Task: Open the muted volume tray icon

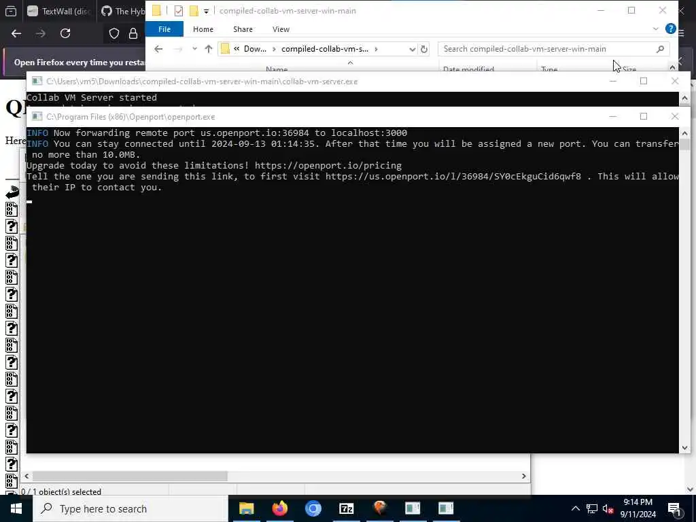Action: pos(608,508)
